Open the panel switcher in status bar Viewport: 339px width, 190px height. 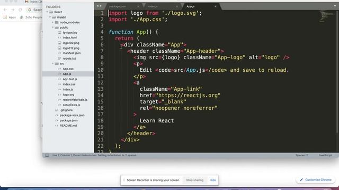pyautogui.click(x=47, y=155)
